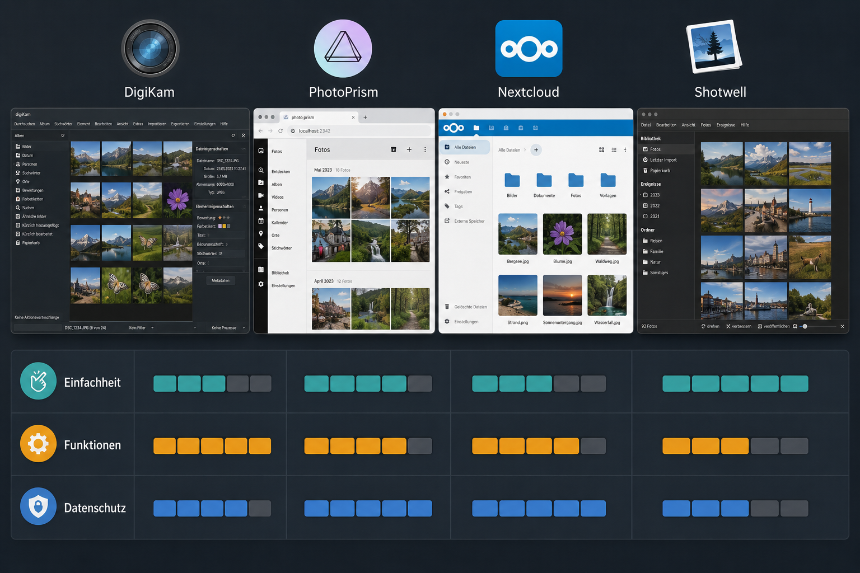Pick purple Farbetikett swatch in digiKam

coord(219,226)
